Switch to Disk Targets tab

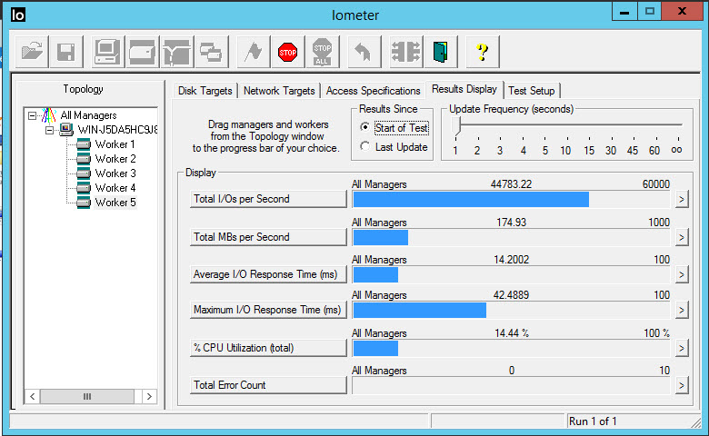[x=205, y=91]
